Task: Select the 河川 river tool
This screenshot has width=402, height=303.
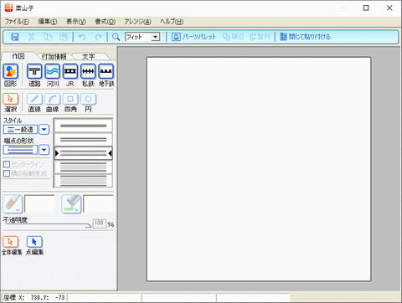Action: tap(52, 71)
